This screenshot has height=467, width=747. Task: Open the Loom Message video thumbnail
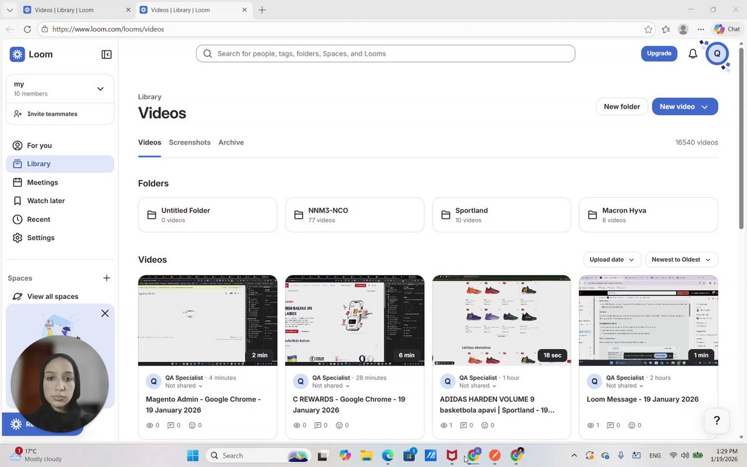[648, 320]
